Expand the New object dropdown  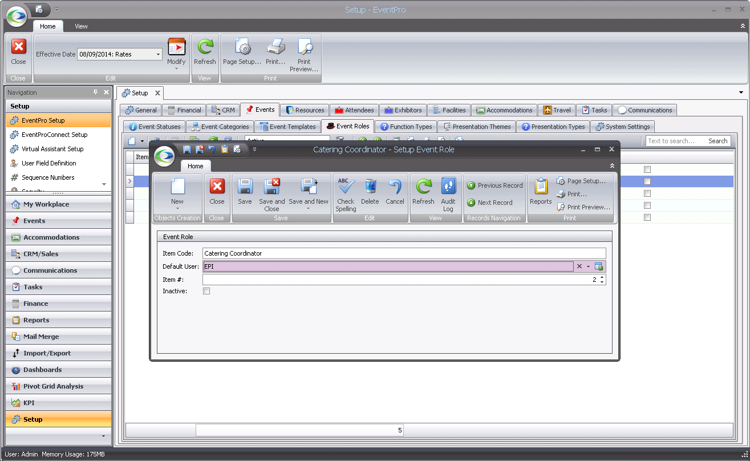(177, 208)
